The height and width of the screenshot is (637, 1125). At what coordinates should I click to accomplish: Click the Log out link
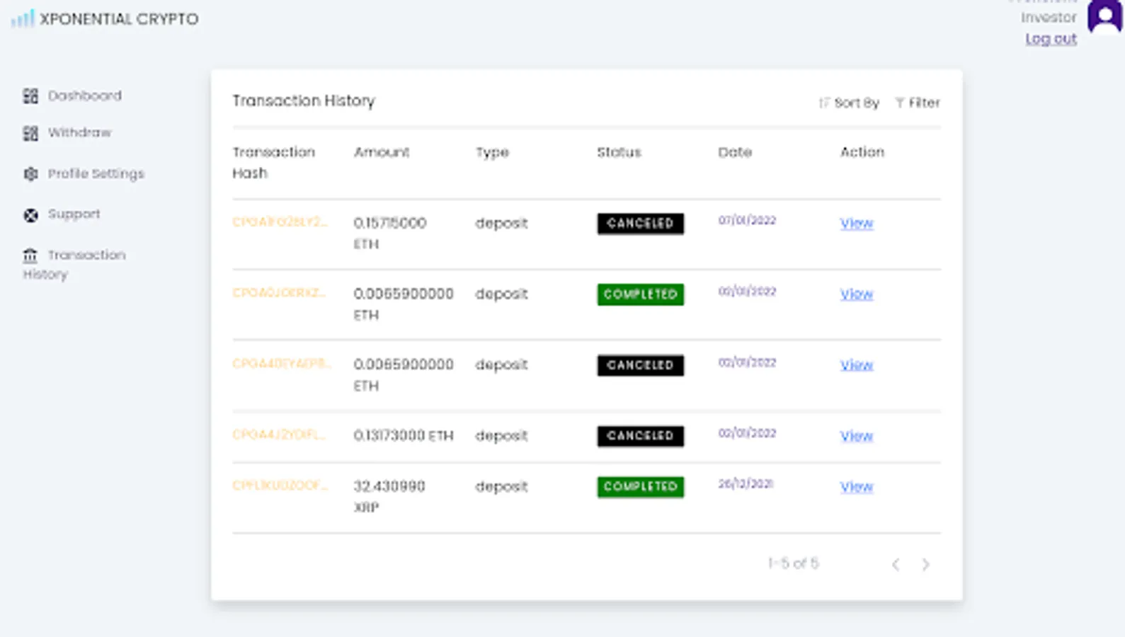pos(1051,39)
